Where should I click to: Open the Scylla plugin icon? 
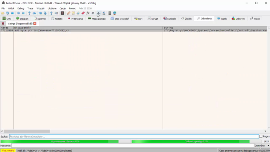tap(62, 13)
